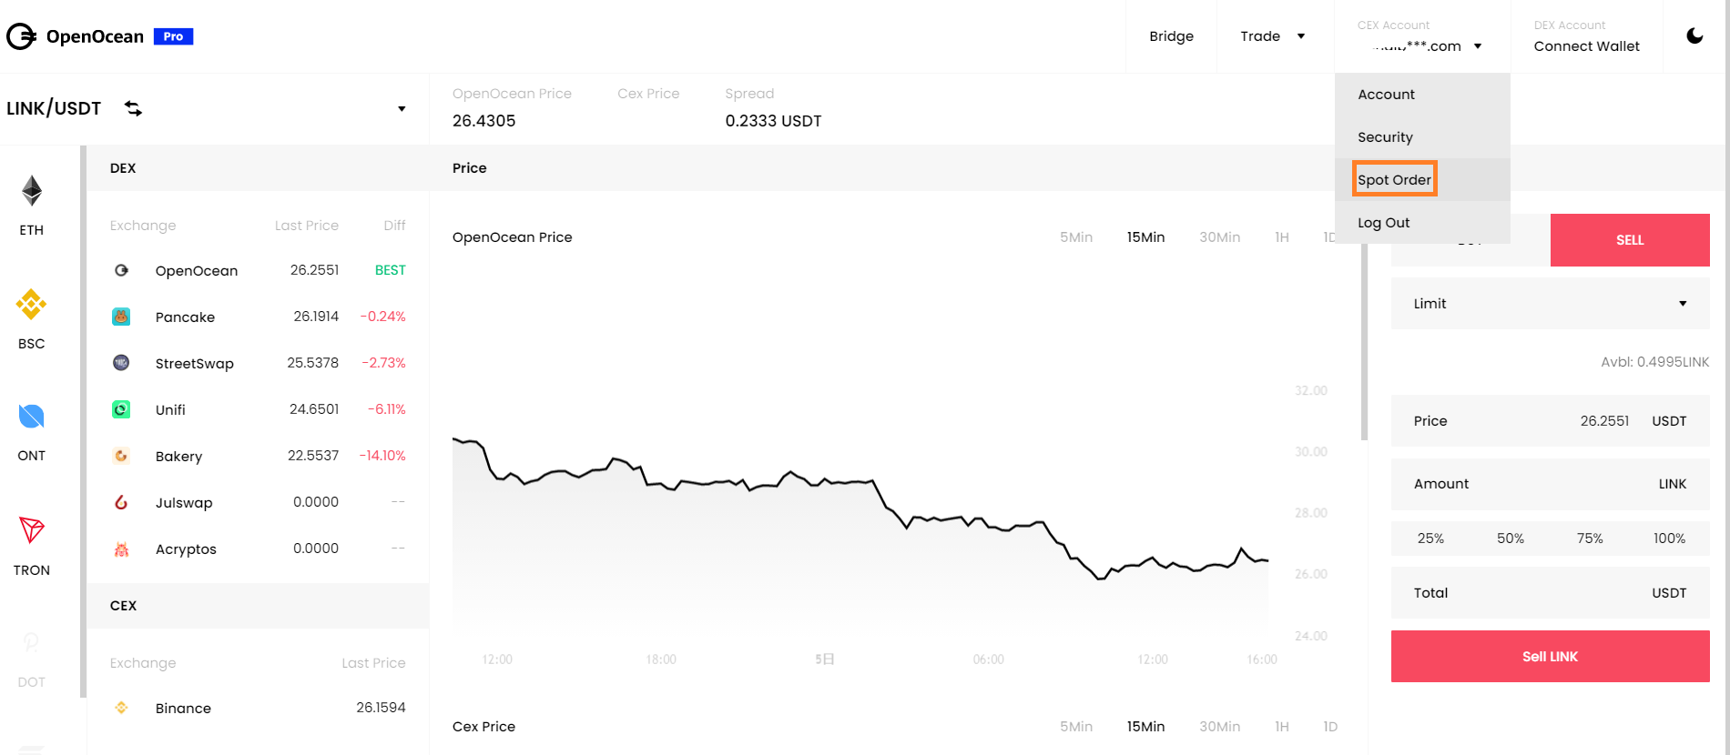
Task: Select 15Min on OpenOcean Price chart
Action: pos(1145,237)
